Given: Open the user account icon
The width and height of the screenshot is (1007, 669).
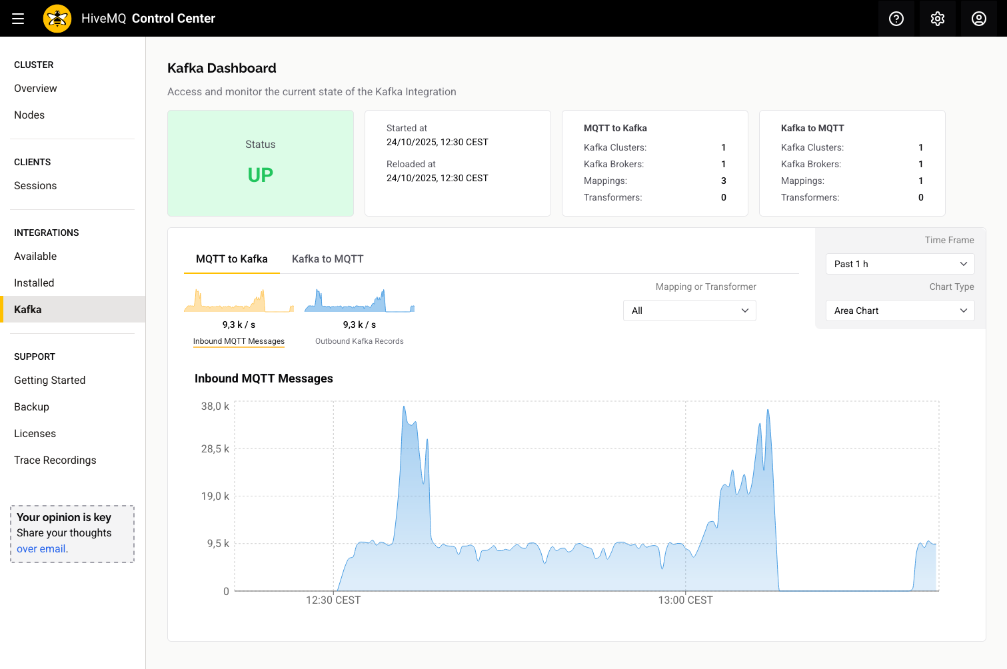Looking at the screenshot, I should click(979, 19).
